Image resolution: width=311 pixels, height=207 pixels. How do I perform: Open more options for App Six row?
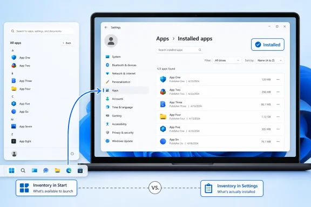(278, 142)
